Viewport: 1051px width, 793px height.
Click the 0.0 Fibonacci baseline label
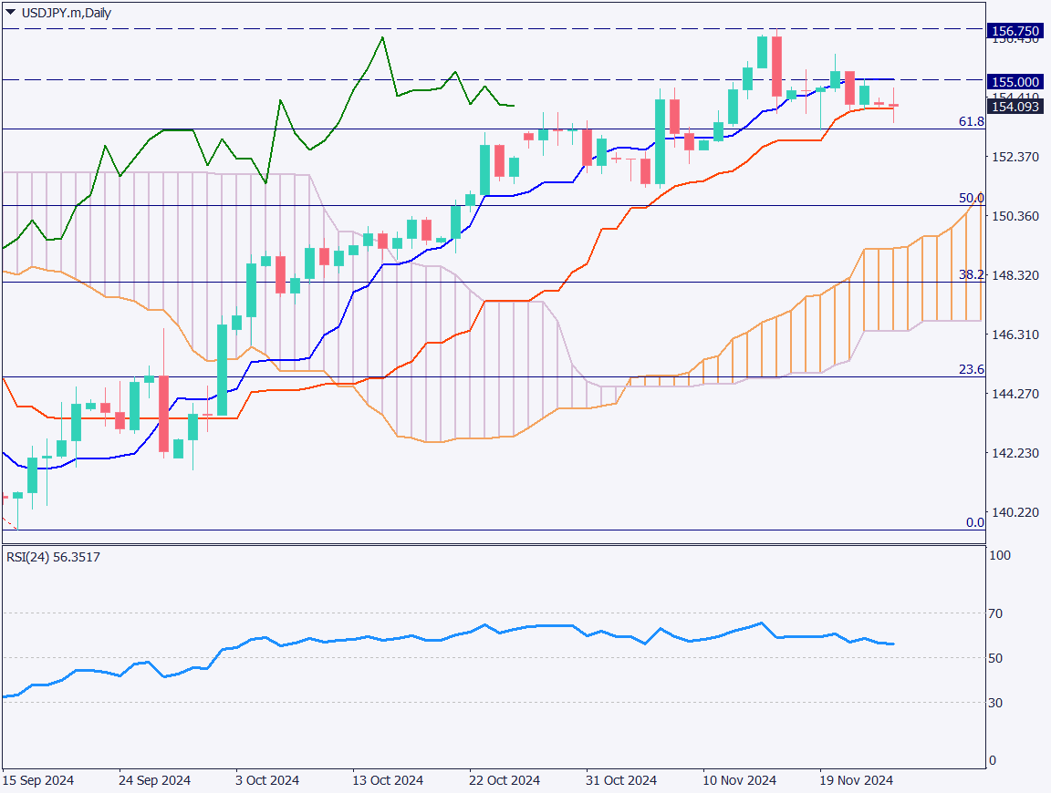(x=975, y=522)
